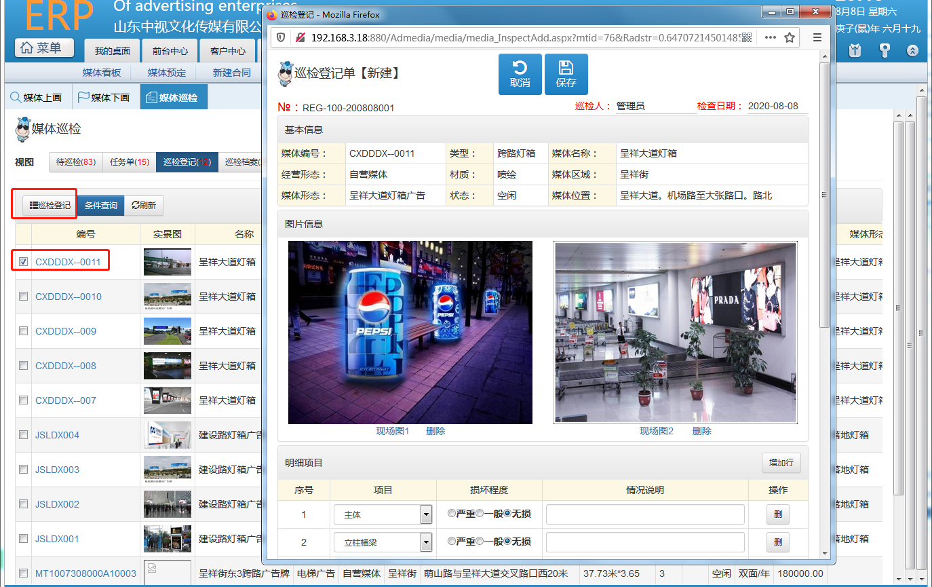Viewport: 932px width, 587px height.
Task: Switch to the 客户中心 tab
Action: (228, 51)
